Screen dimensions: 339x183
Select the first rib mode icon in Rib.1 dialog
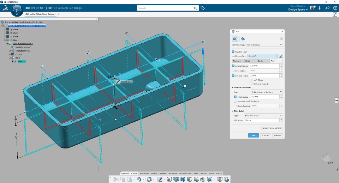tap(235, 39)
